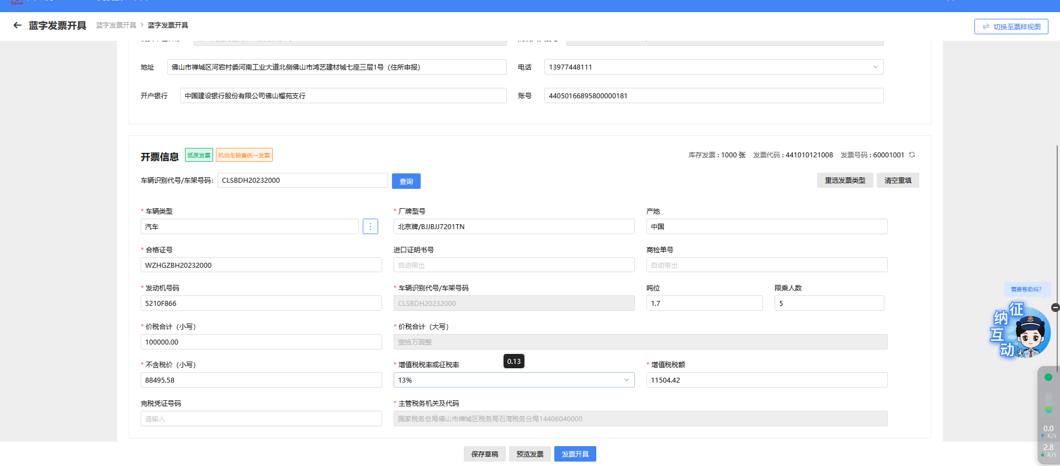This screenshot has width=1060, height=466.
Task: Click 保存草稿 to save draft
Action: pyautogui.click(x=484, y=454)
